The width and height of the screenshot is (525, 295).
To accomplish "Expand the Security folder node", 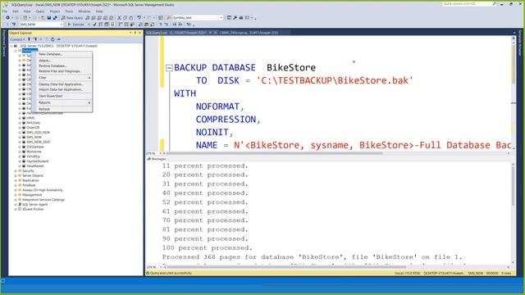I will (x=16, y=171).
